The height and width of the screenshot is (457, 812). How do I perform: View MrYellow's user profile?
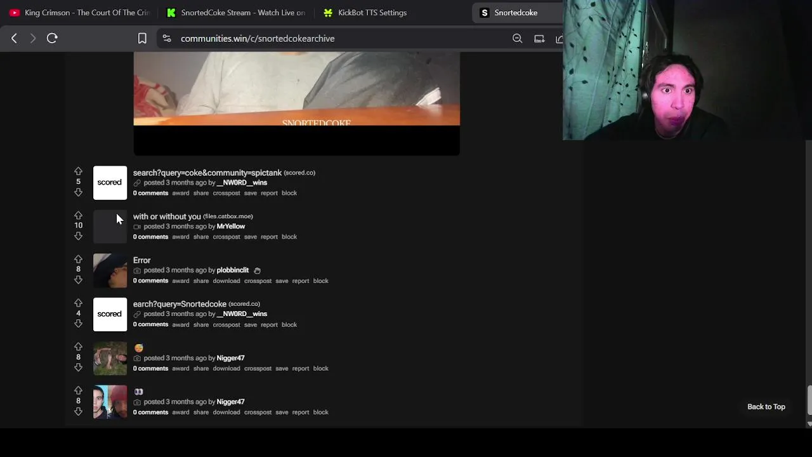tap(231, 227)
